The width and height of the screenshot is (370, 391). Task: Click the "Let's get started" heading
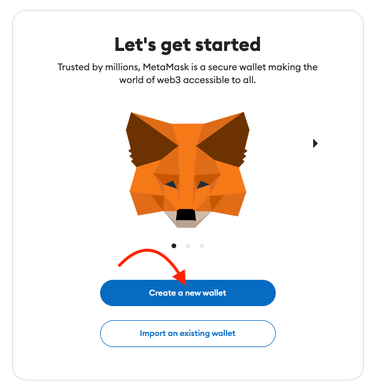tap(187, 45)
